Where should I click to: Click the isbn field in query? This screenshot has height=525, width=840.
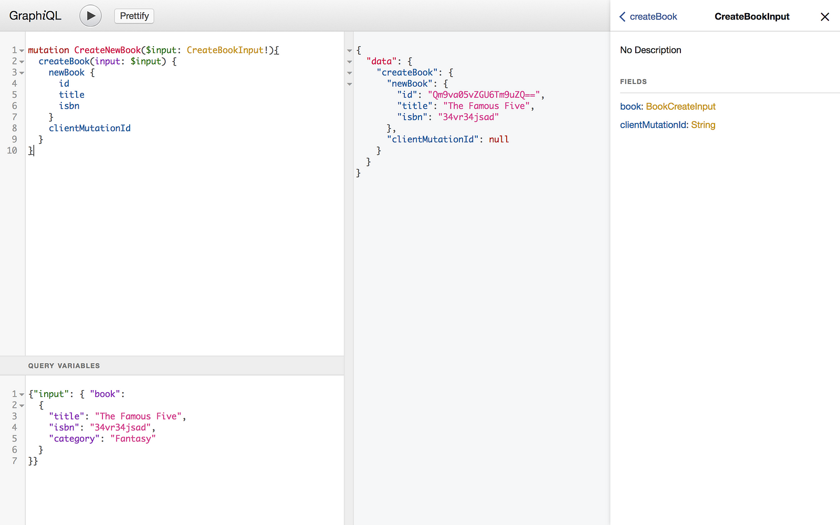coord(69,106)
